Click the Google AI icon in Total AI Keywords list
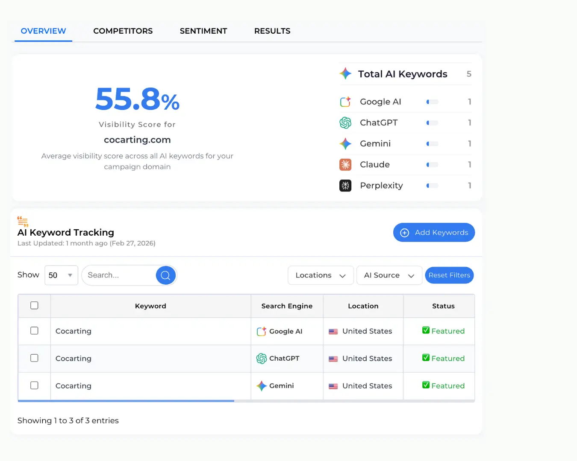This screenshot has width=577, height=461. coord(345,102)
